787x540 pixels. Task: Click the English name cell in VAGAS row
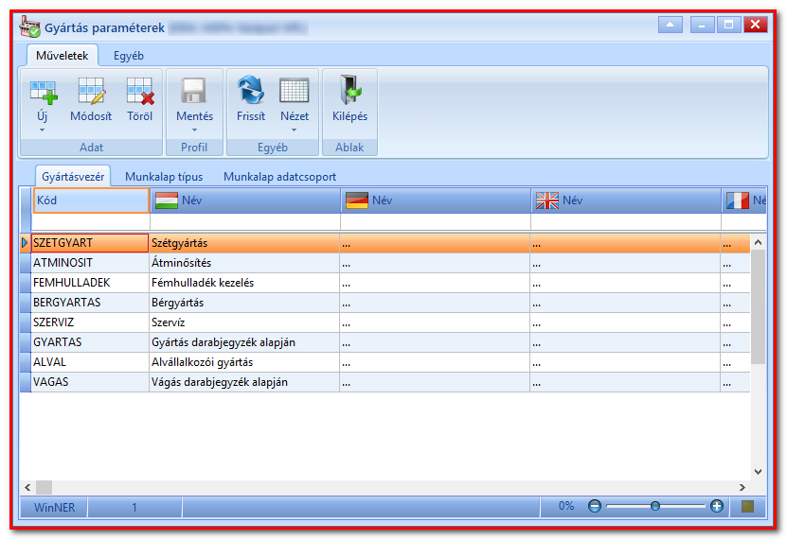coord(625,382)
